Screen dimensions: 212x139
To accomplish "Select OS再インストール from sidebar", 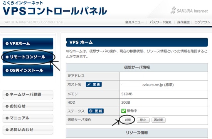I will coord(28,70).
